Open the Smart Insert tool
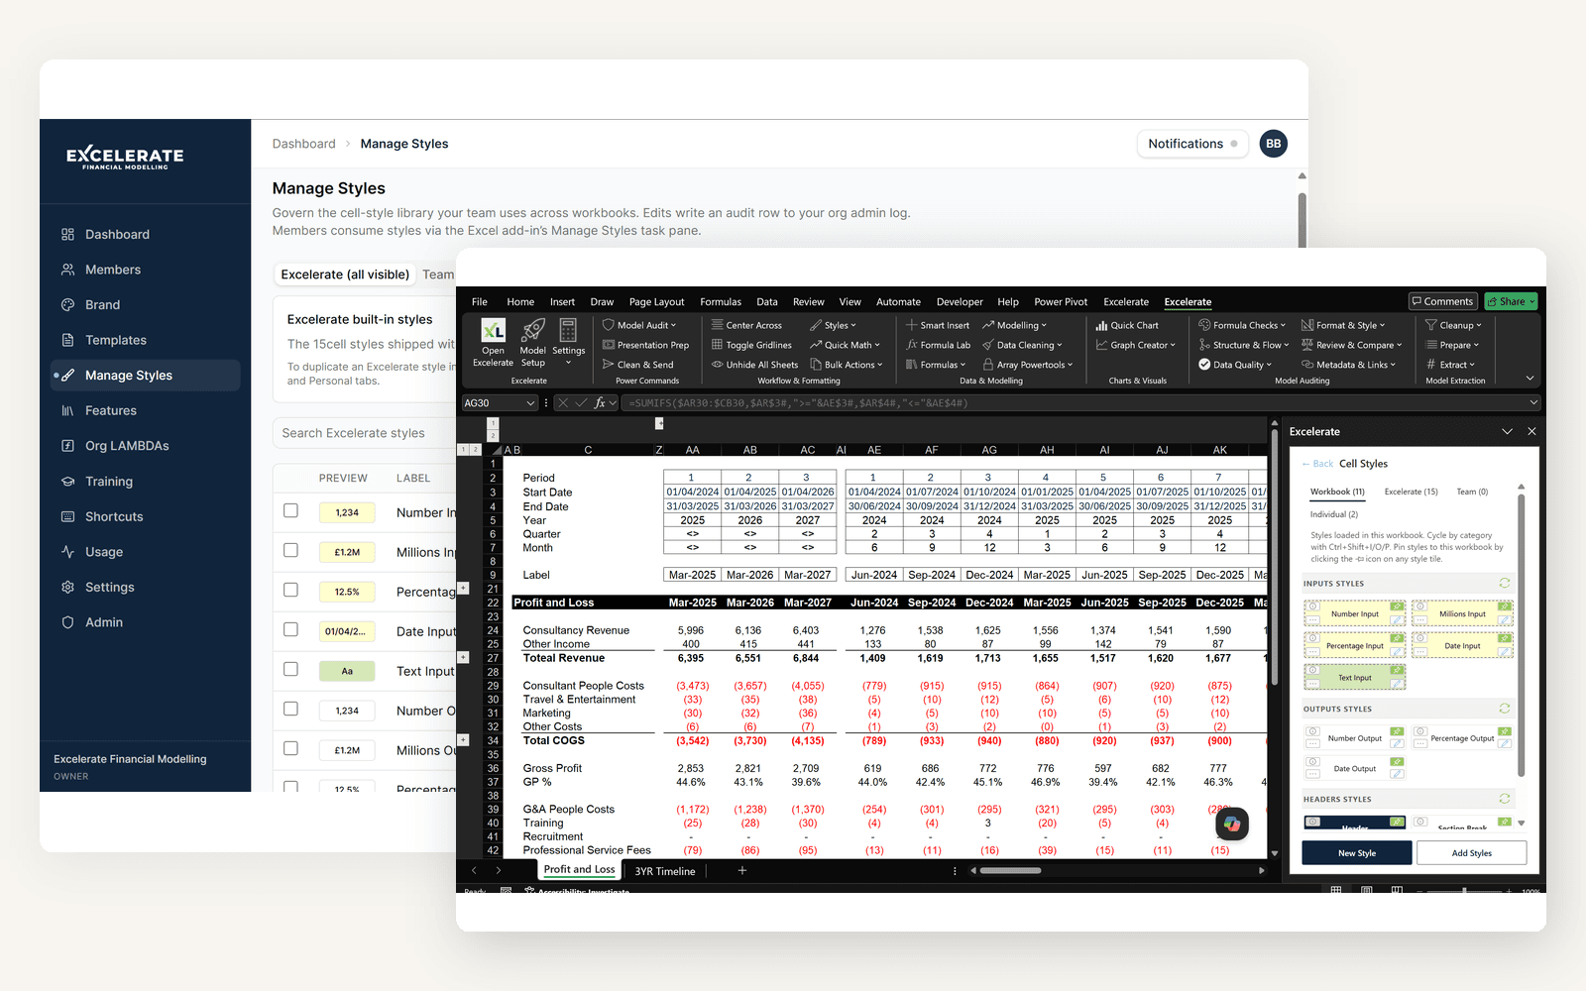This screenshot has width=1586, height=991. (938, 325)
